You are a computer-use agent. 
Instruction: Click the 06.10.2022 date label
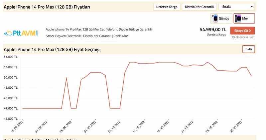114,127
